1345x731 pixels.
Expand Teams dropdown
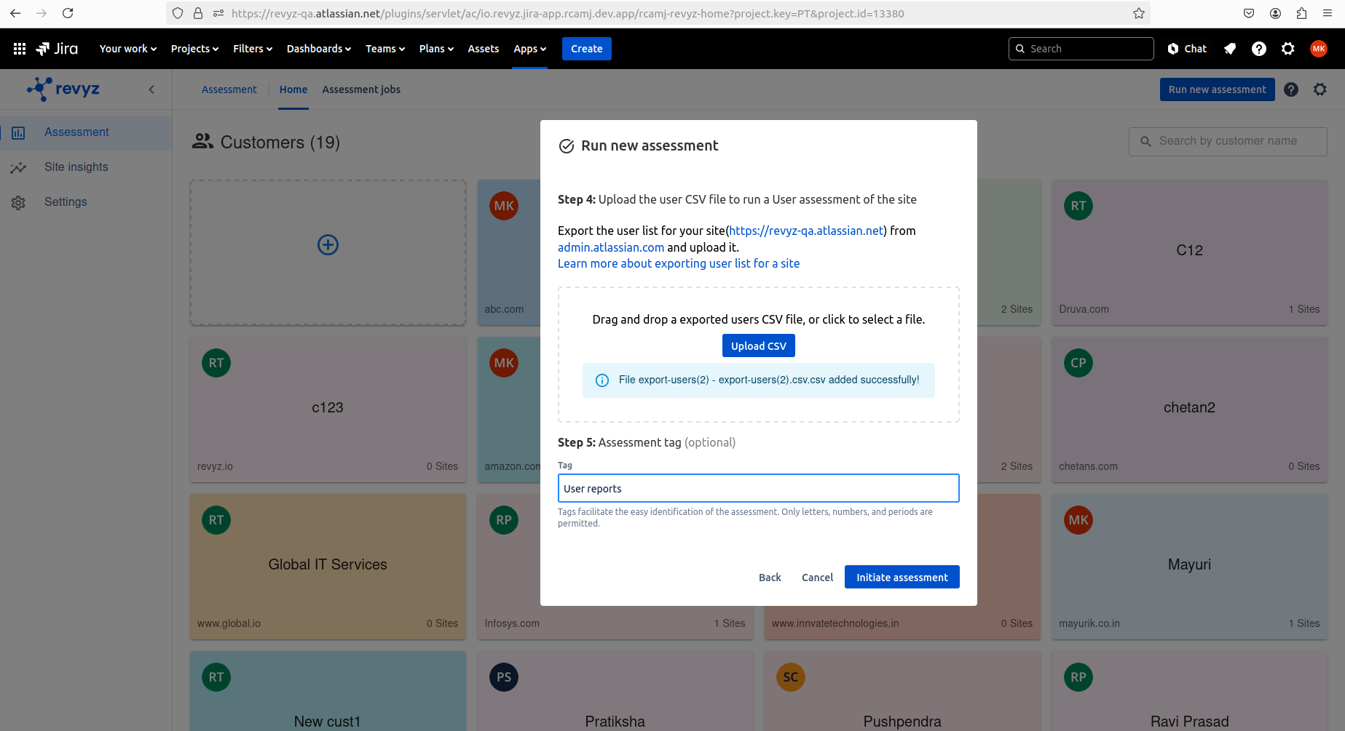[385, 49]
